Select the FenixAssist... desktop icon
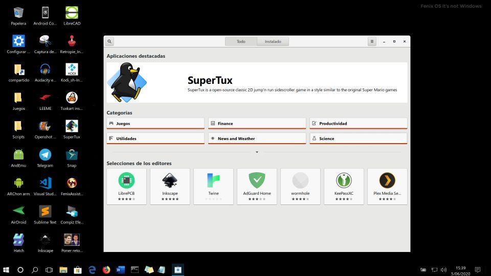The height and width of the screenshot is (276, 491). pyautogui.click(x=72, y=187)
